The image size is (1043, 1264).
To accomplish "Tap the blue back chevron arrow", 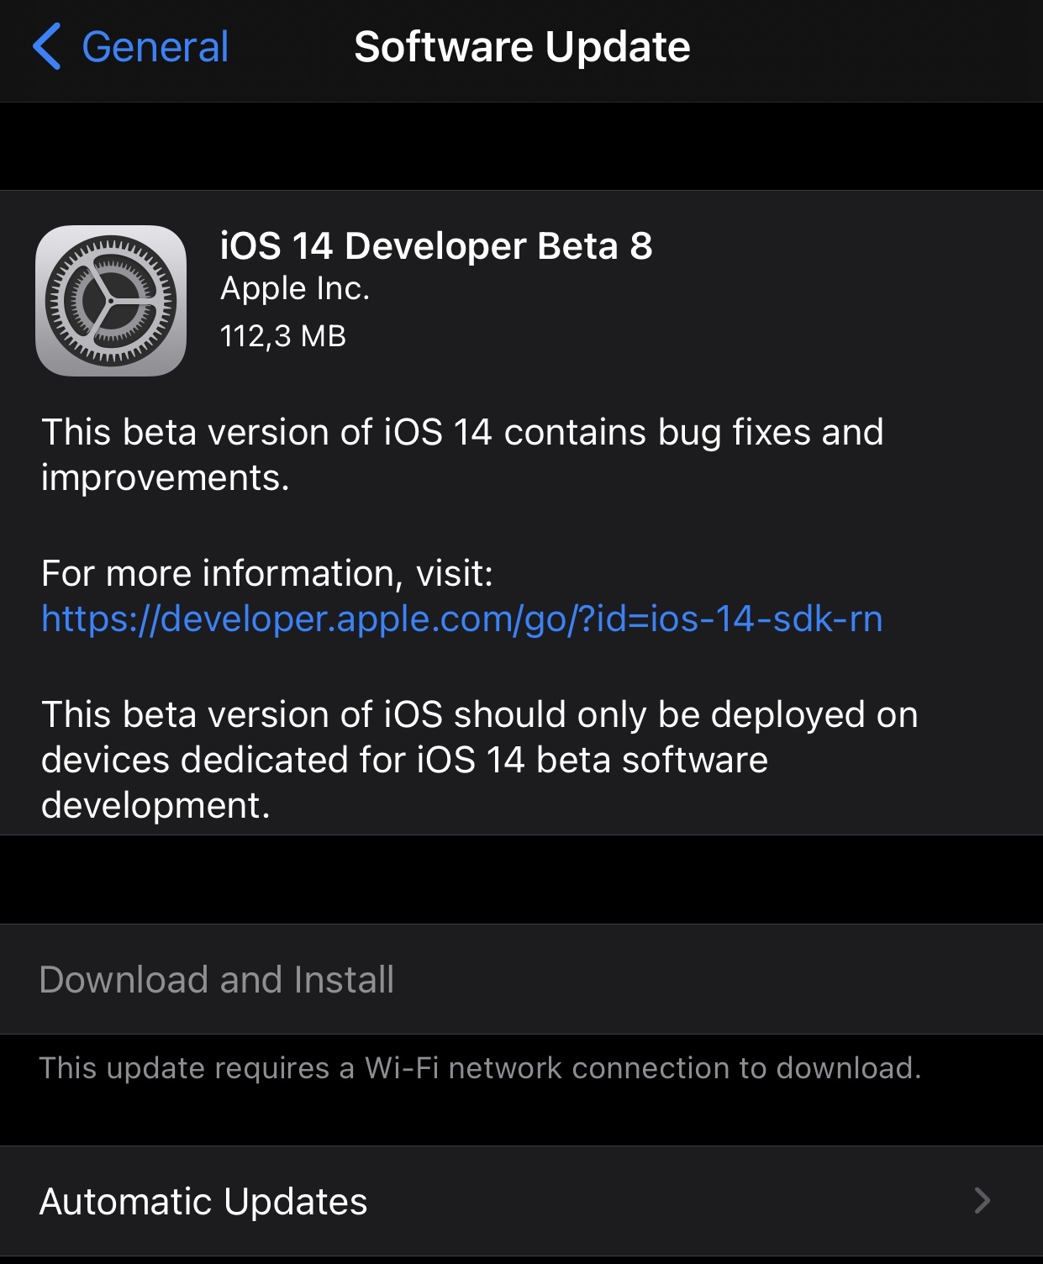I will (x=46, y=46).
